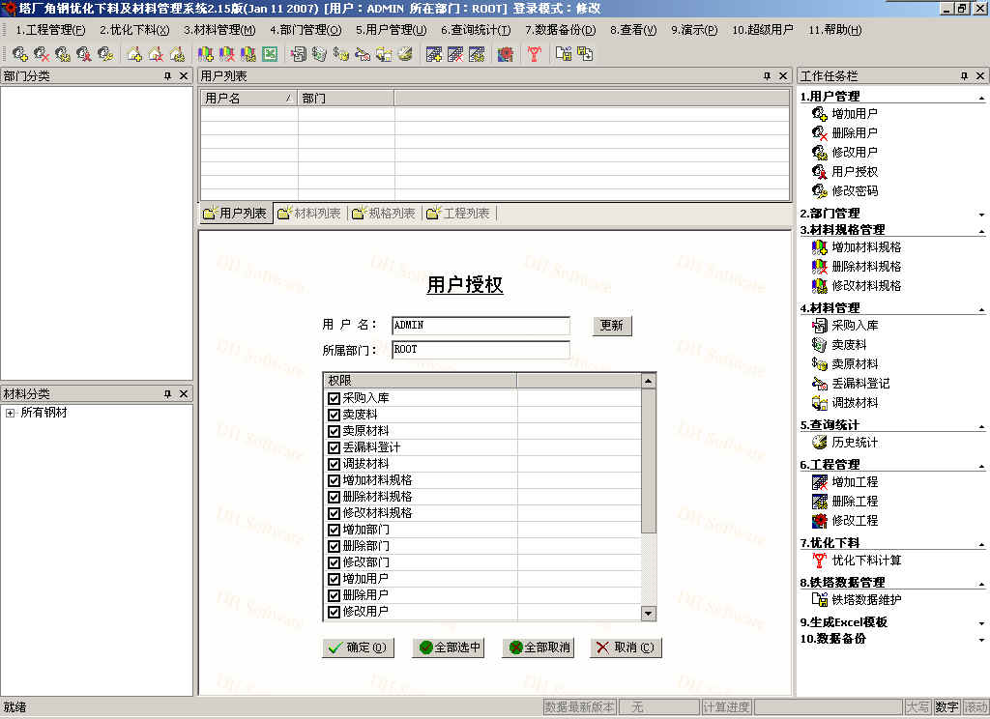Viewport: 990px width, 719px height.
Task: Open the 7.数据备份 menu
Action: 560,30
